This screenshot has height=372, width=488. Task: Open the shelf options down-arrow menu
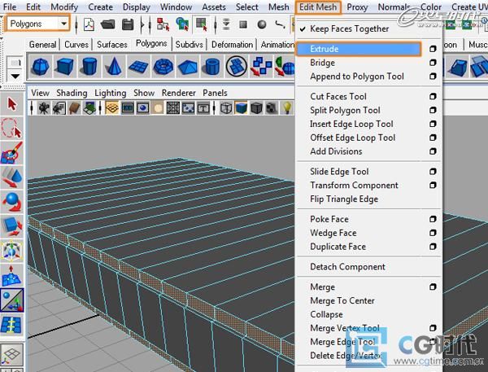click(15, 76)
